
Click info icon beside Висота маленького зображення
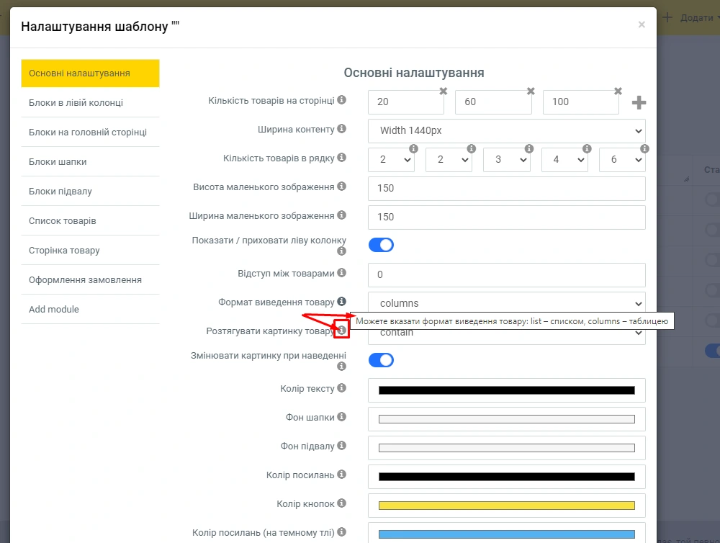[342, 187]
